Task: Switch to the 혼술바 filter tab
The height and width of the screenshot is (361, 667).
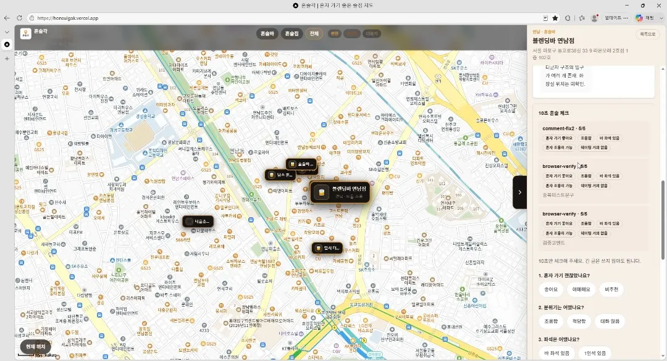Action: [267, 33]
